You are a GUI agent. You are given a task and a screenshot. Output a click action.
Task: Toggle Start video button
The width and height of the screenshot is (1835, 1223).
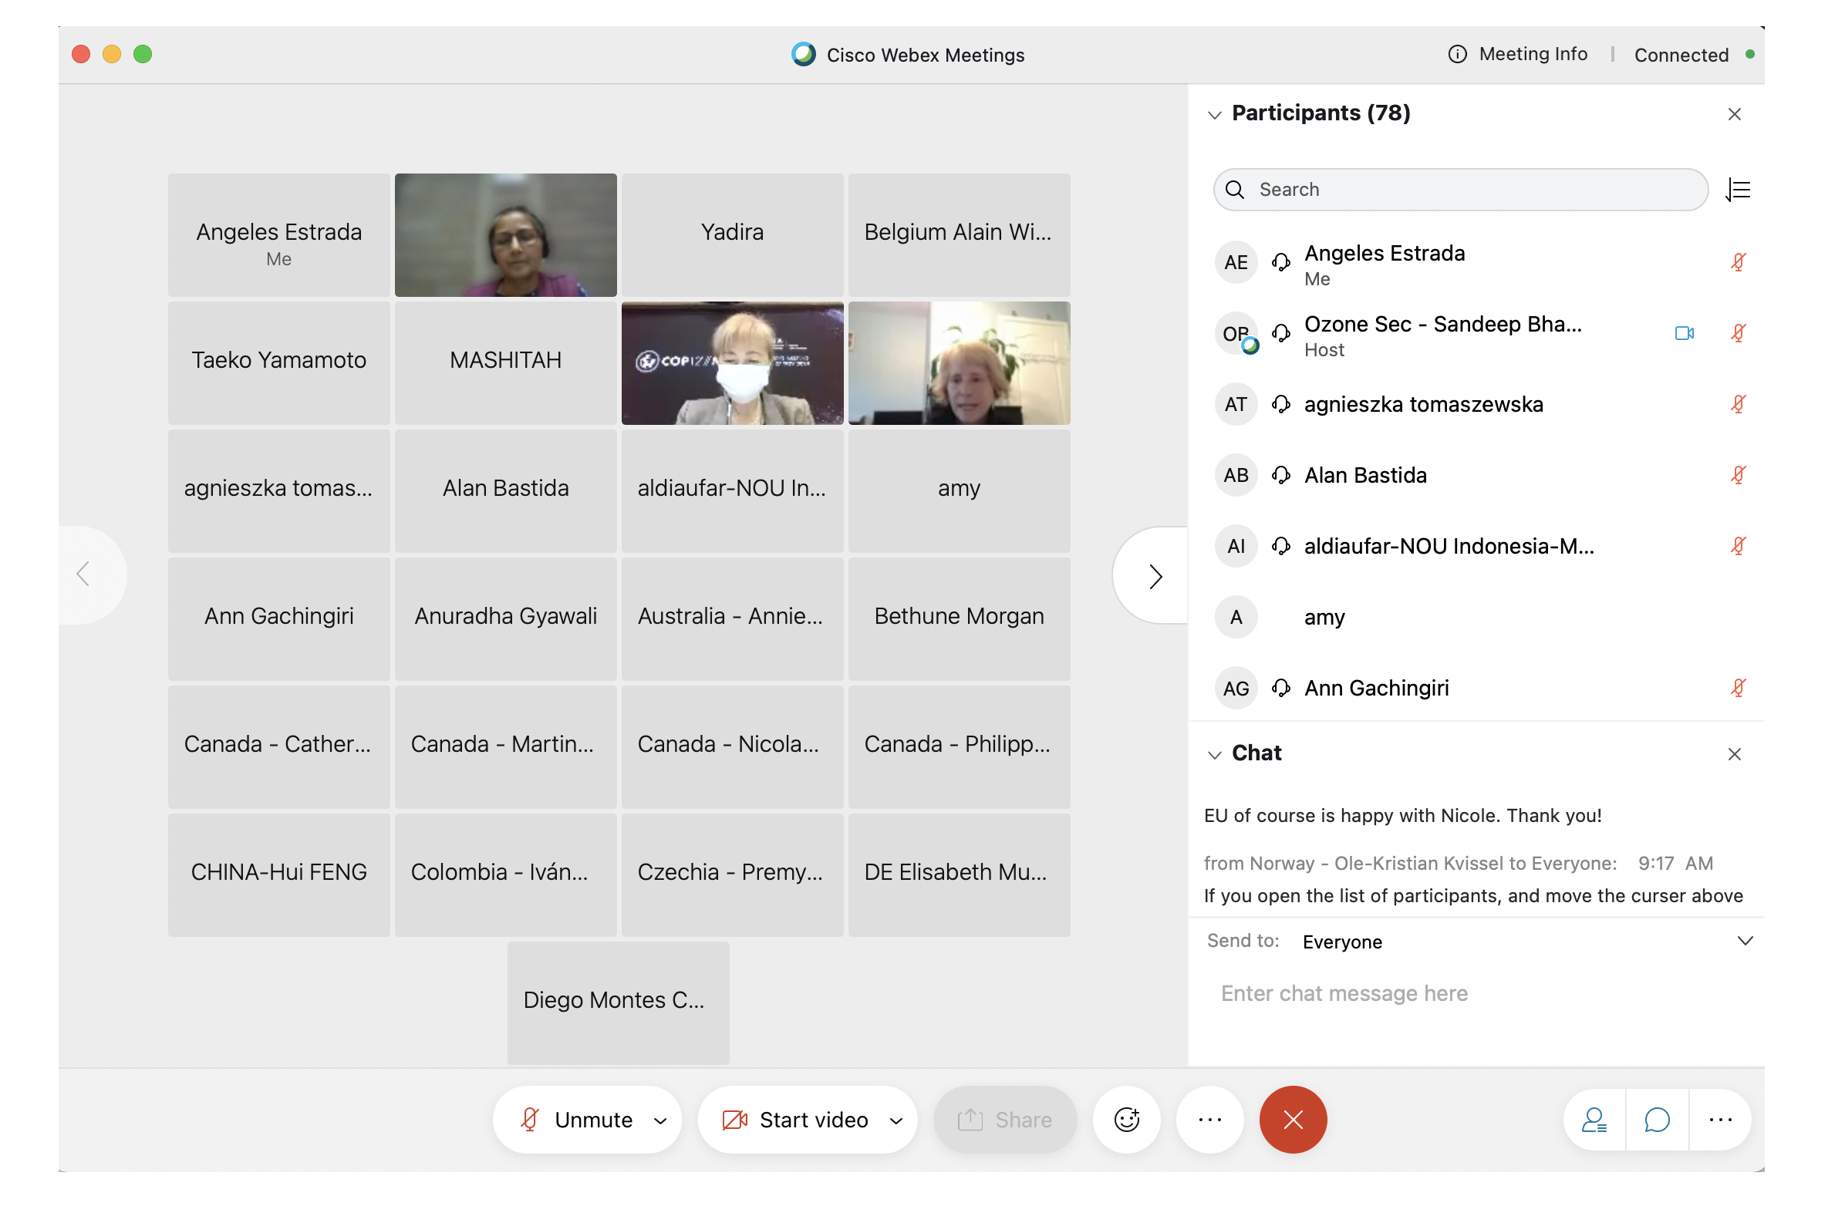click(x=794, y=1120)
